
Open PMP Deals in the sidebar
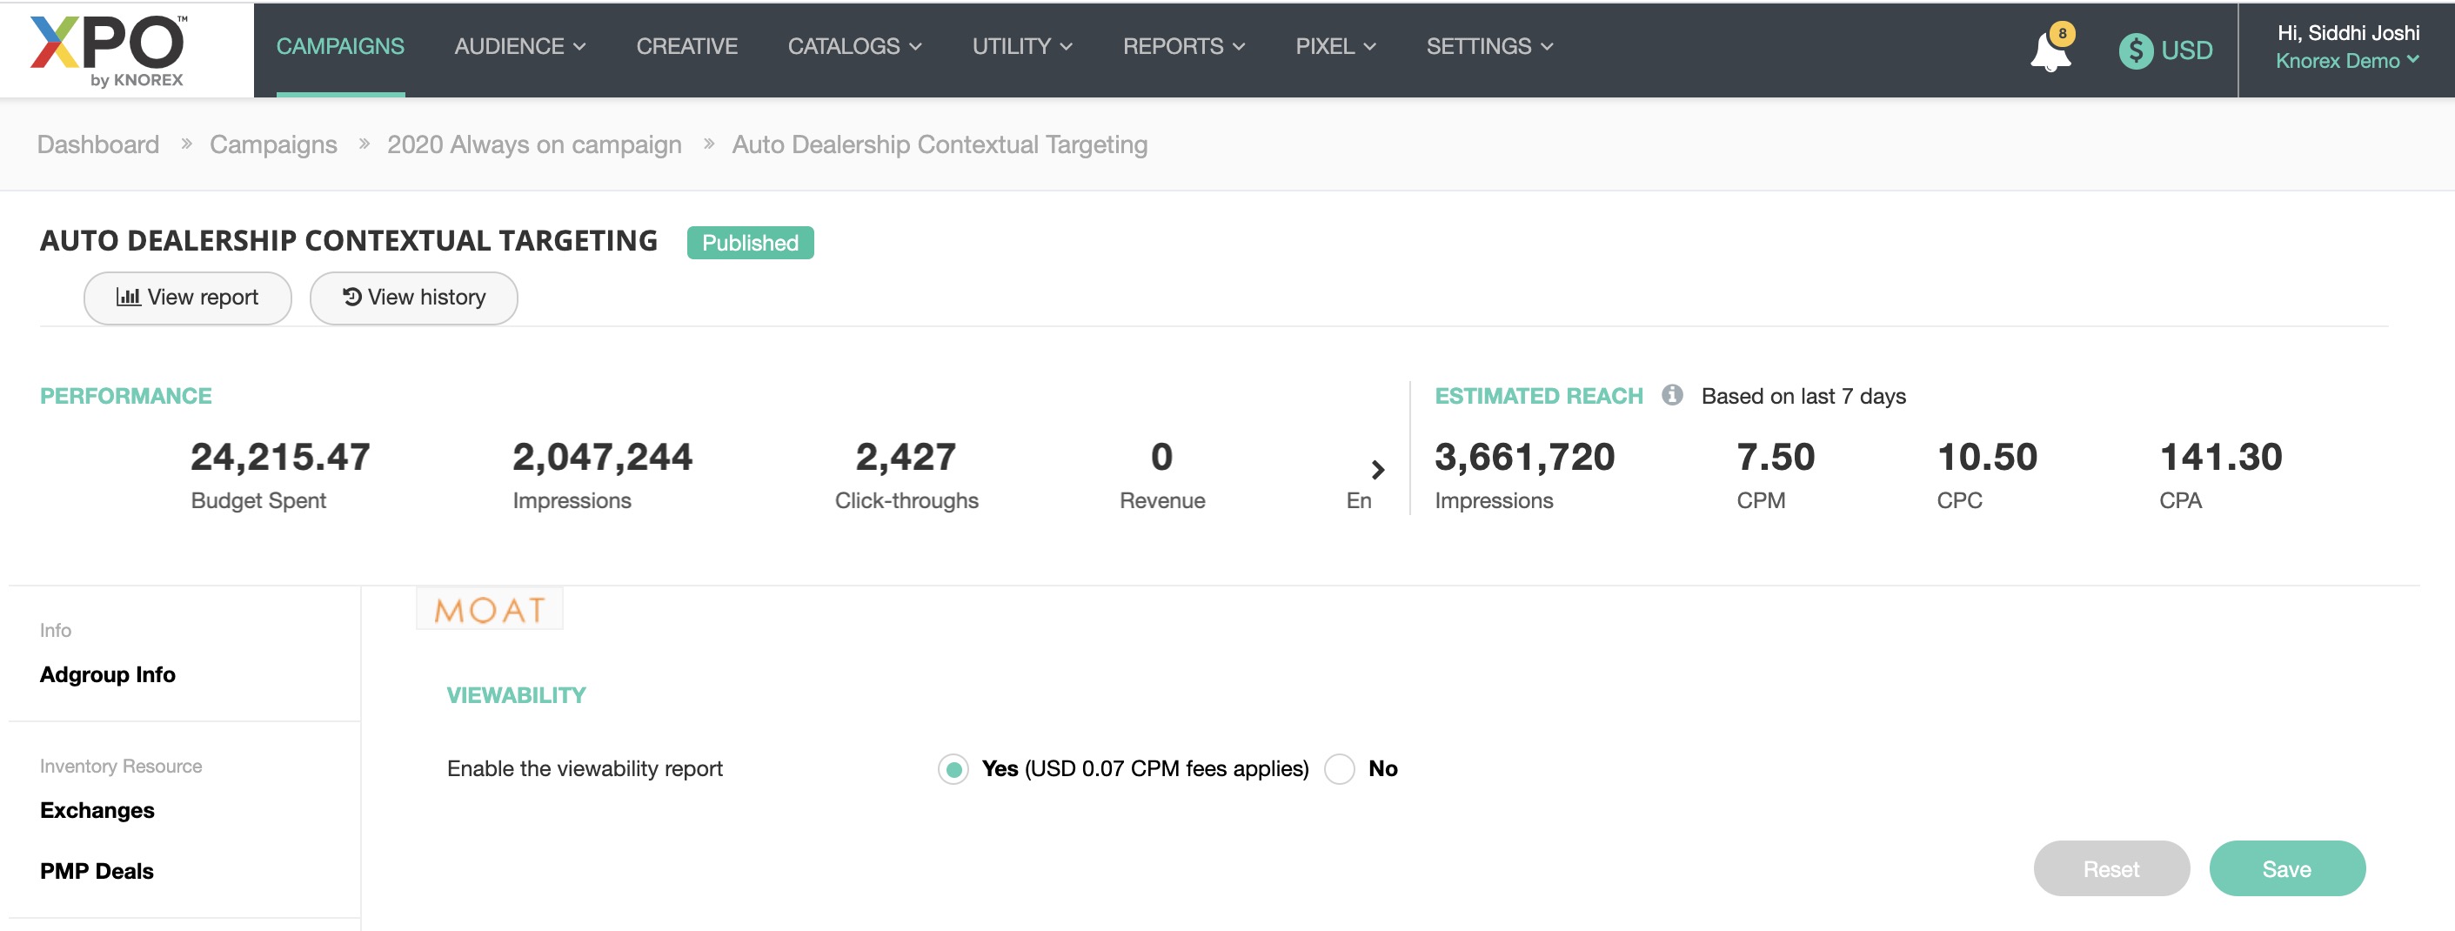click(97, 871)
